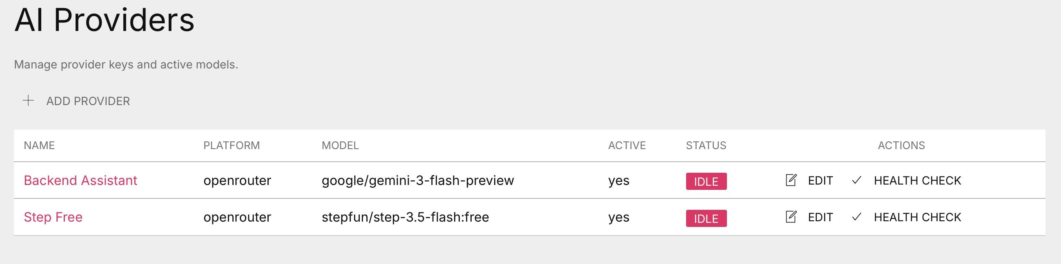Click the plus icon beside Add Provider
The width and height of the screenshot is (1061, 264).
coord(28,101)
